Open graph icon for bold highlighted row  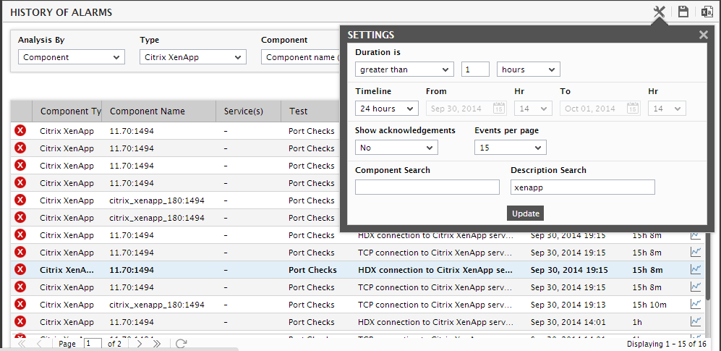point(696,269)
